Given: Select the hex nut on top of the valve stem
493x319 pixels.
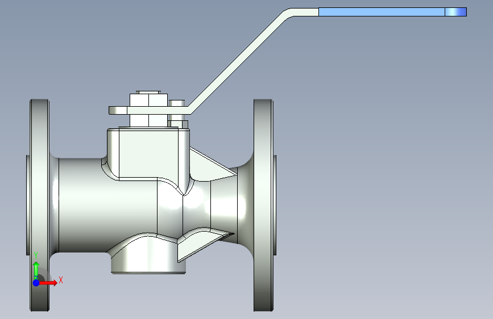Looking at the screenshot, I should coord(149,100).
